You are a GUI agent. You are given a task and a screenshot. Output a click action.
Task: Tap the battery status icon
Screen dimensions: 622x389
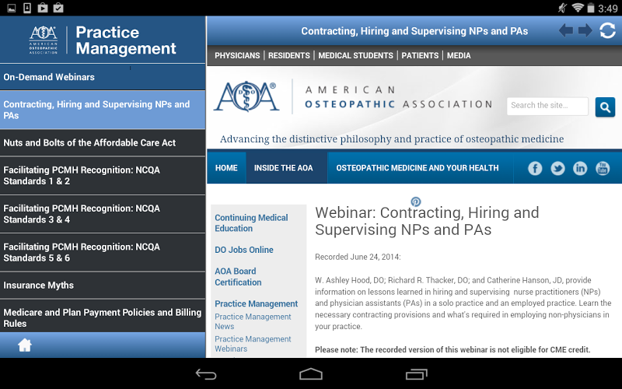tap(591, 8)
